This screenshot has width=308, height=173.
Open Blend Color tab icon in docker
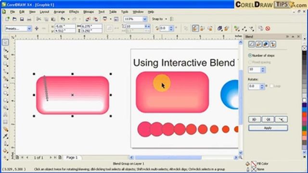pos(266,44)
